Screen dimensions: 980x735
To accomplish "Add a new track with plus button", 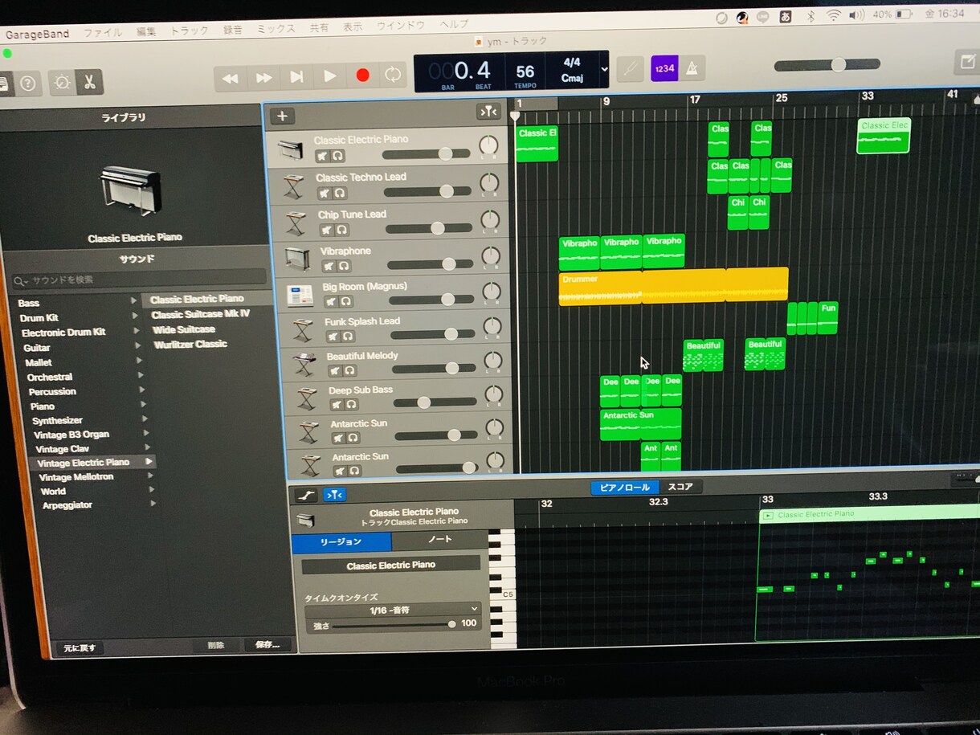I will tap(281, 116).
